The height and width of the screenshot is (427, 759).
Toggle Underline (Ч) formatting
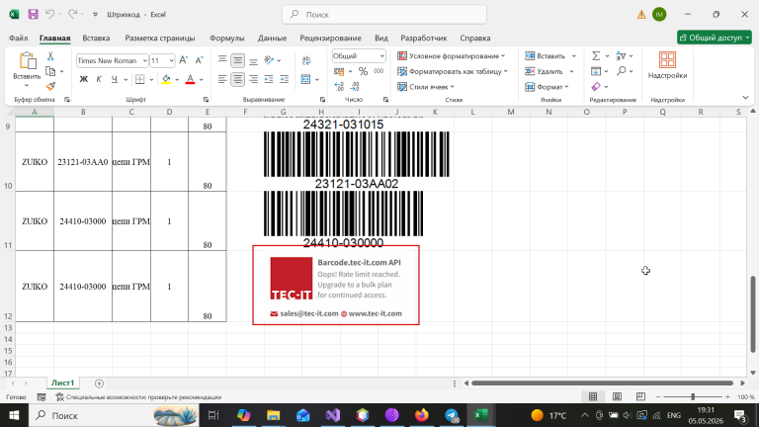(x=115, y=79)
